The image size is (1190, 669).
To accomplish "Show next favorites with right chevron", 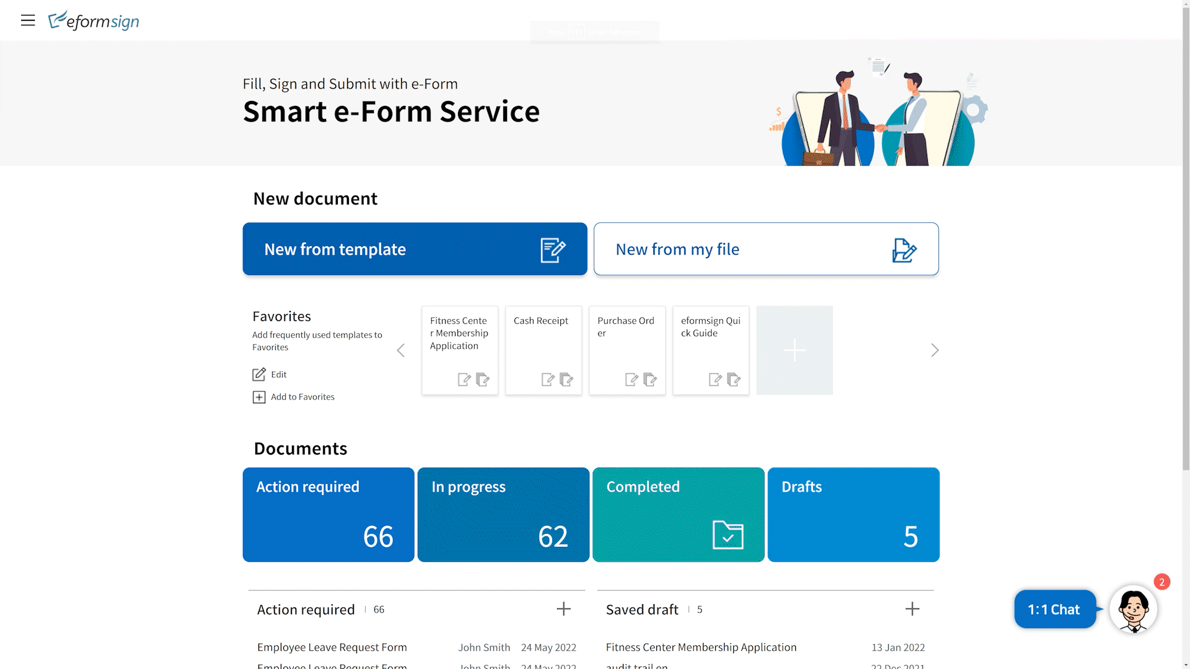I will click(x=935, y=351).
